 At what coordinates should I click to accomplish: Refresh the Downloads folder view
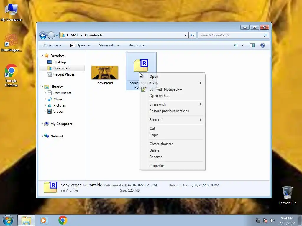click(192, 35)
